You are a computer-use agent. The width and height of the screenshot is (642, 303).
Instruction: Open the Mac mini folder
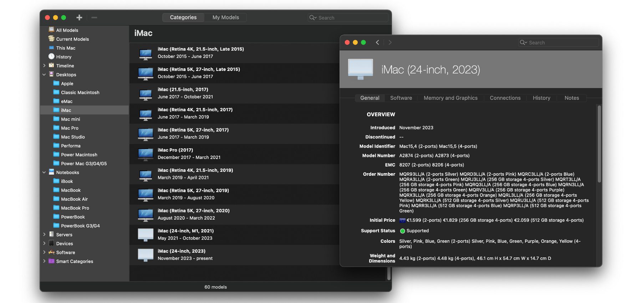click(70, 119)
